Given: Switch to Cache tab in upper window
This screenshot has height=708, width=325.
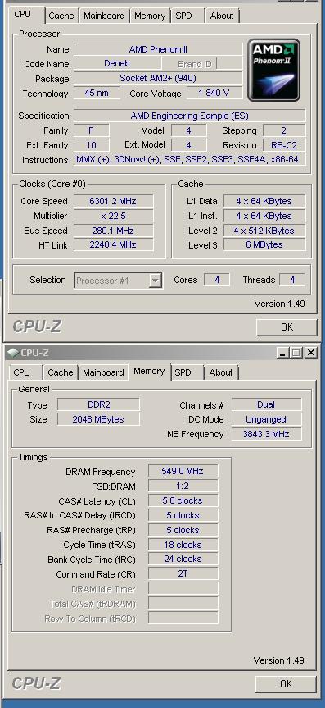Looking at the screenshot, I should click(x=61, y=16).
